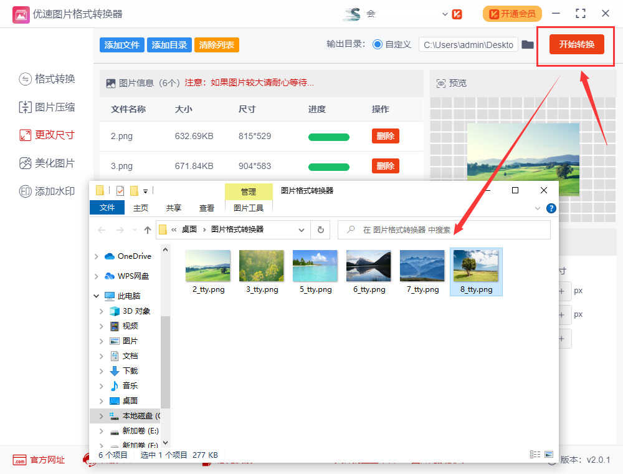Switch to large thumbnails view icon
This screenshot has height=474, width=623.
pyautogui.click(x=549, y=455)
